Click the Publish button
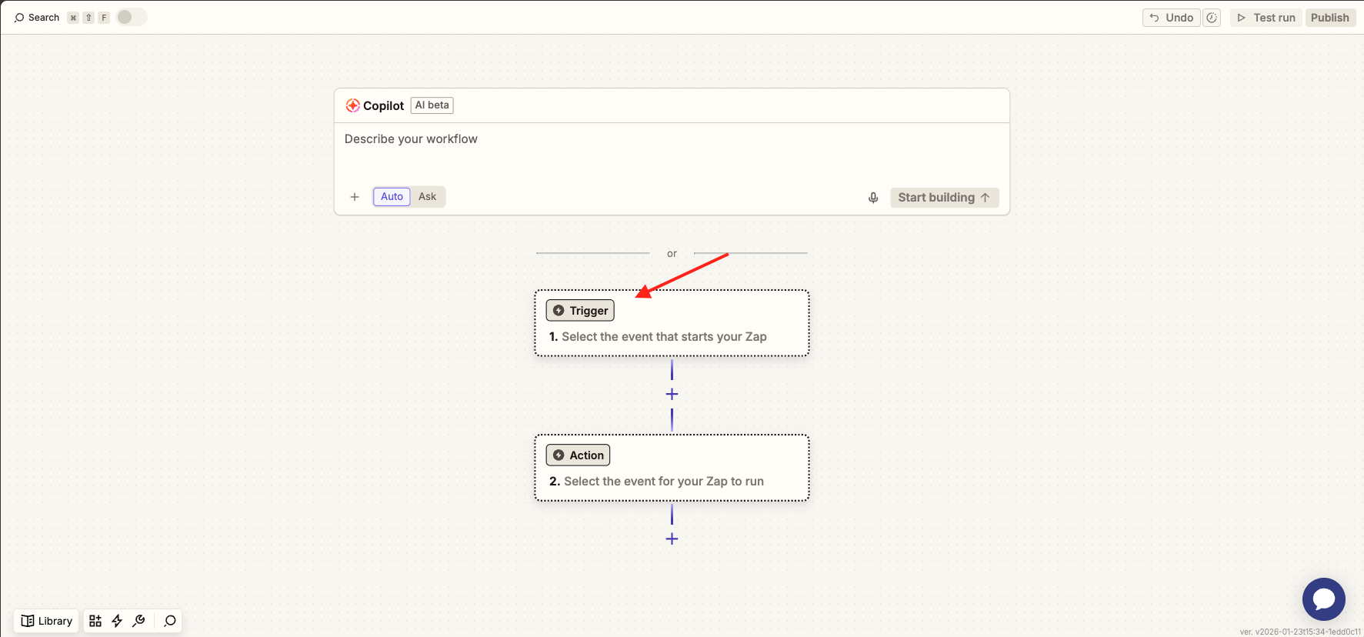 1329,18
